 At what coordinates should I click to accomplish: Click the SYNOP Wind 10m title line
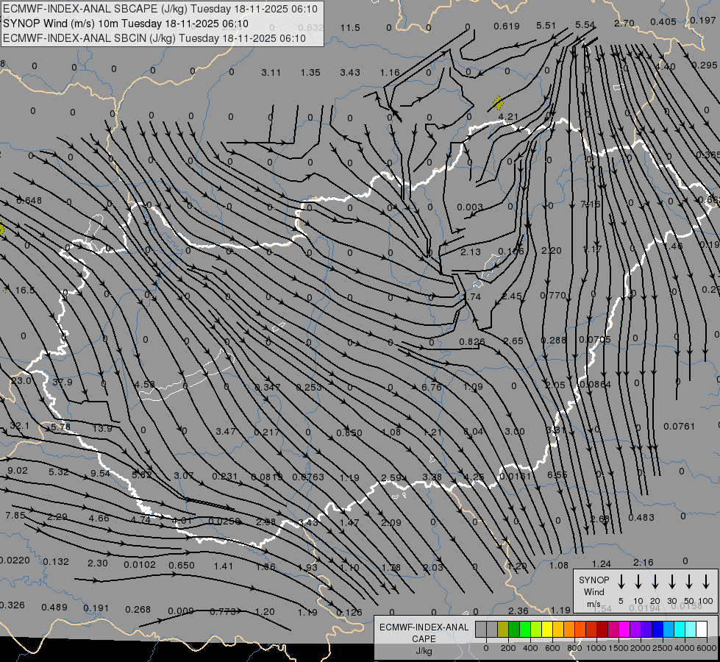coord(125,24)
